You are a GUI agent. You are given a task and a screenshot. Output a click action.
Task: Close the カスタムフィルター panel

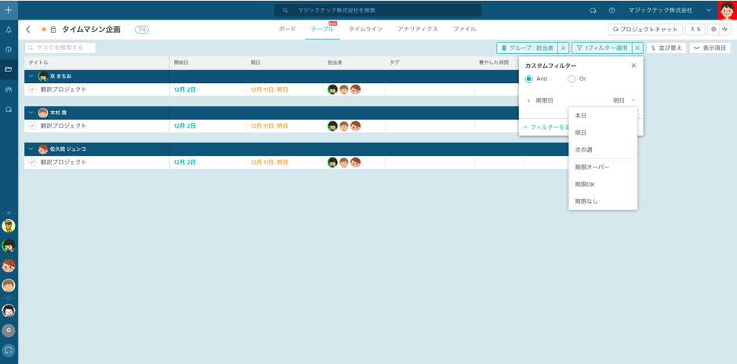tap(634, 67)
